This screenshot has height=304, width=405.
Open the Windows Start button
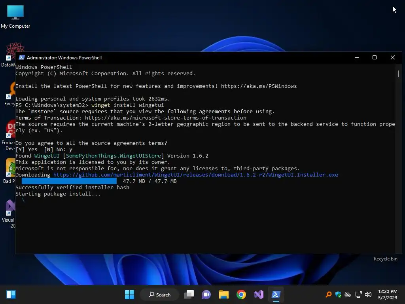coord(129,294)
